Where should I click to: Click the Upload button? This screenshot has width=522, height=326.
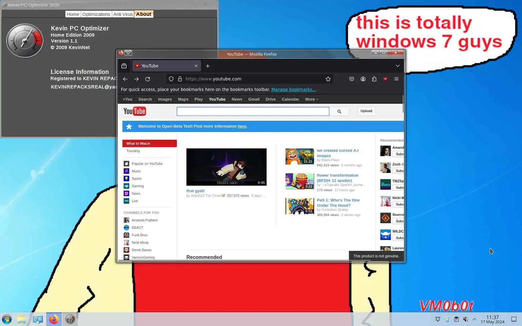point(366,111)
